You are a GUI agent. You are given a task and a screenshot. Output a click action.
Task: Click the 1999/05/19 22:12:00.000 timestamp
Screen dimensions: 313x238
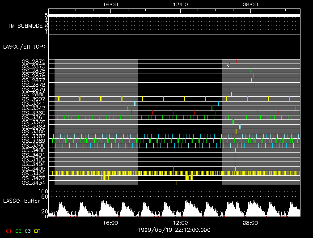(174, 229)
